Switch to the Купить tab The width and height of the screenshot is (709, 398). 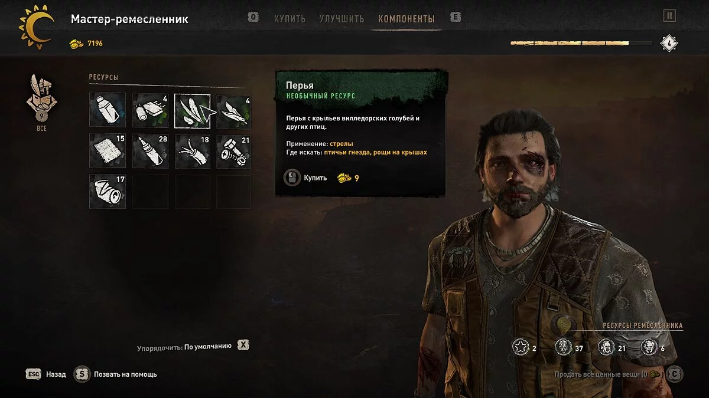click(290, 19)
